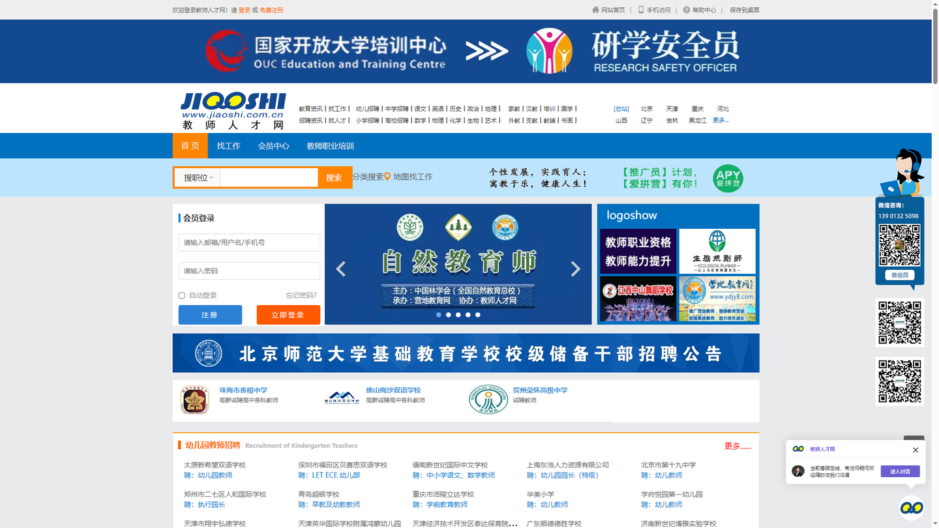Click the 贺州荣怀高级中学 round logo
The height and width of the screenshot is (528, 939).
tap(488, 399)
